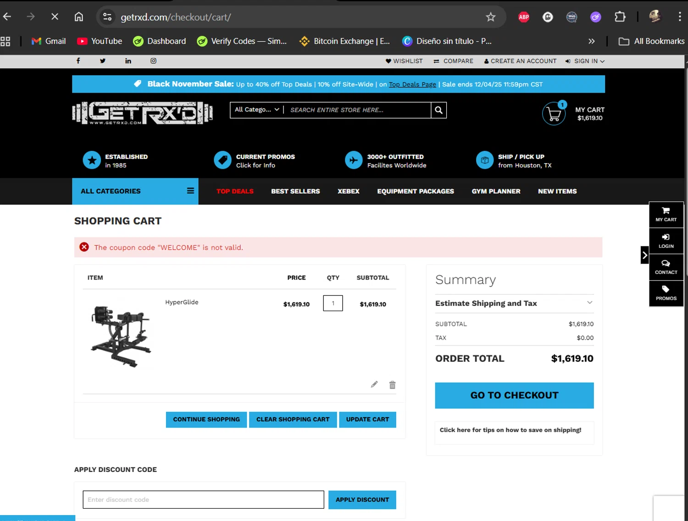Open the YouTube bookmark

tap(100, 41)
